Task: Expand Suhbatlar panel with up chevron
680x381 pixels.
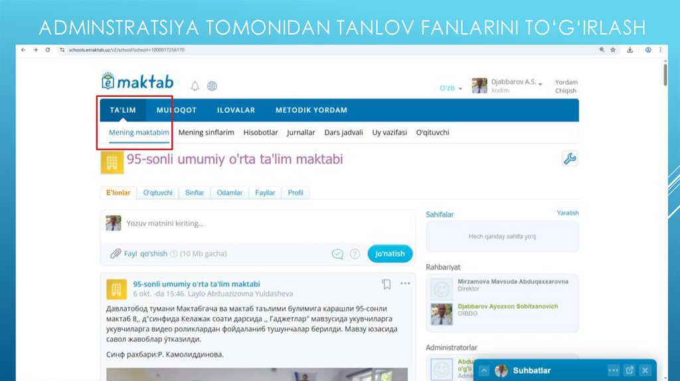Action: click(x=484, y=370)
